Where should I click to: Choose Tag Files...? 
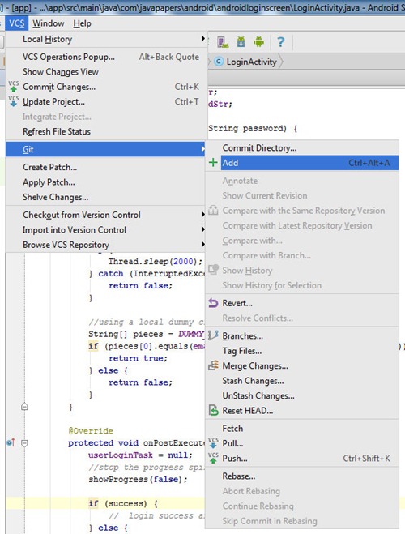302,351
